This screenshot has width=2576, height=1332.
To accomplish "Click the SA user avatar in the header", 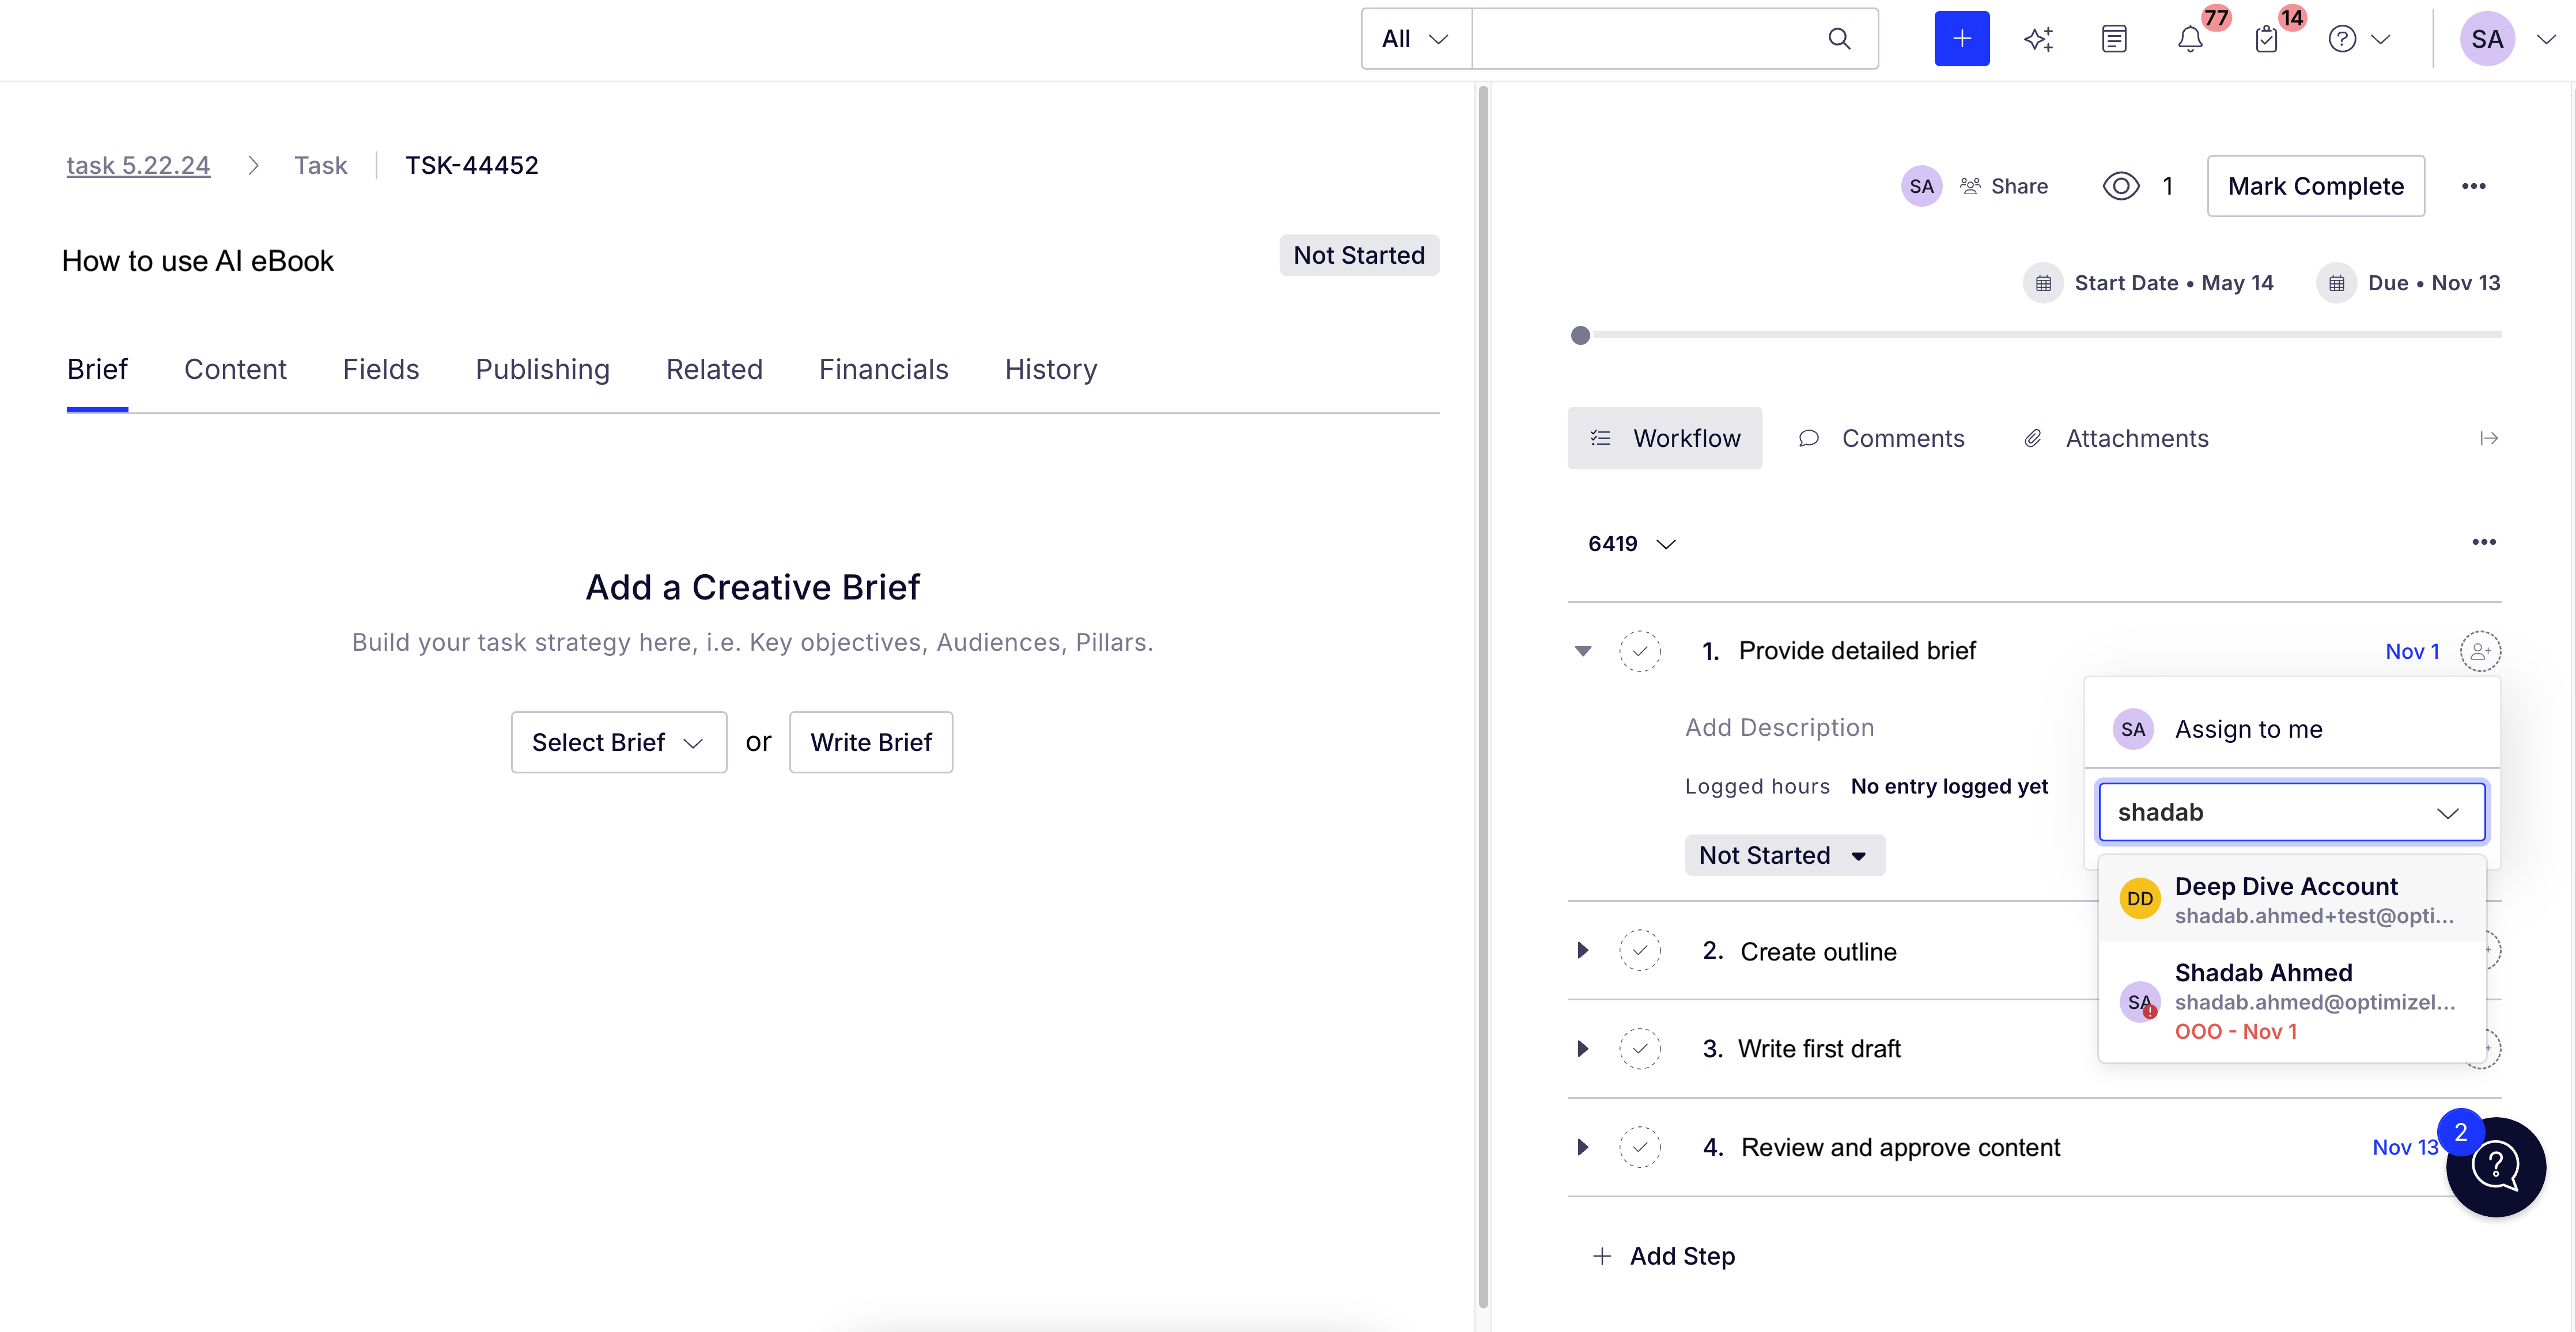I will 2487,39.
